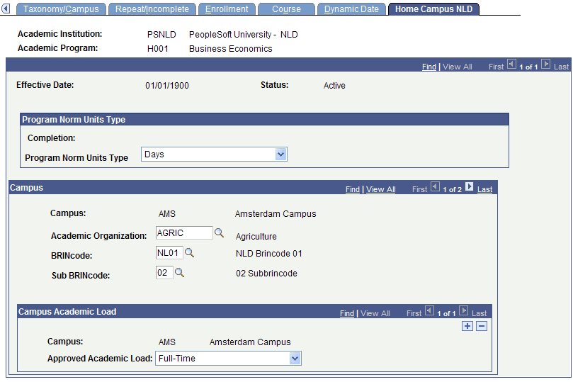Viewport: 573px width, 382px height.
Task: Click the '02 Subbrincode' description
Action: coord(266,274)
